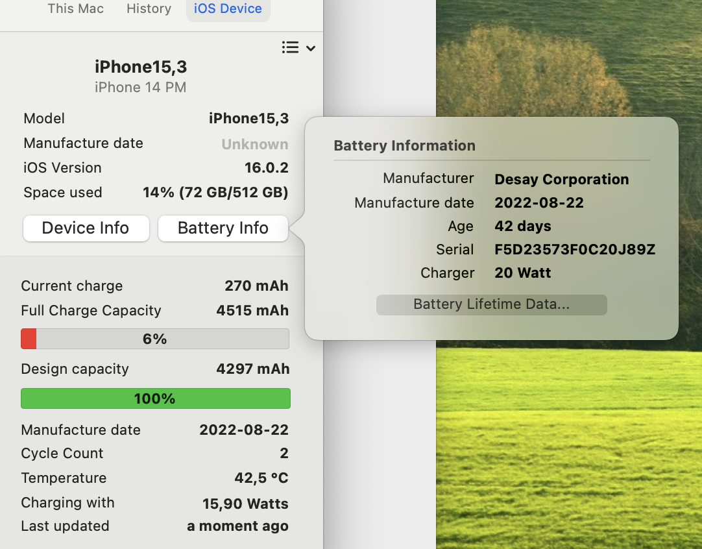Click the Device Info button
The width and height of the screenshot is (702, 549).
86,228
